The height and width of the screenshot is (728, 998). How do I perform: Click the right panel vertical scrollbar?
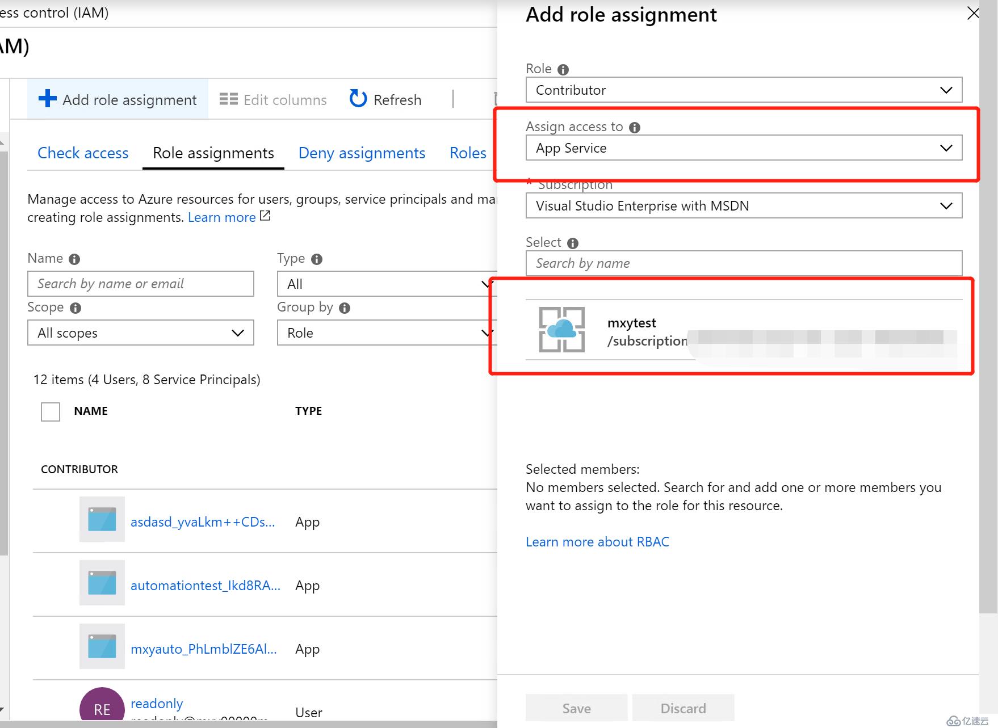(988, 306)
